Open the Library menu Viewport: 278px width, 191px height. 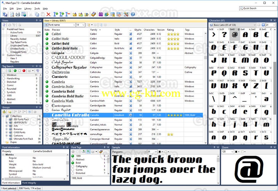click(x=28, y=8)
